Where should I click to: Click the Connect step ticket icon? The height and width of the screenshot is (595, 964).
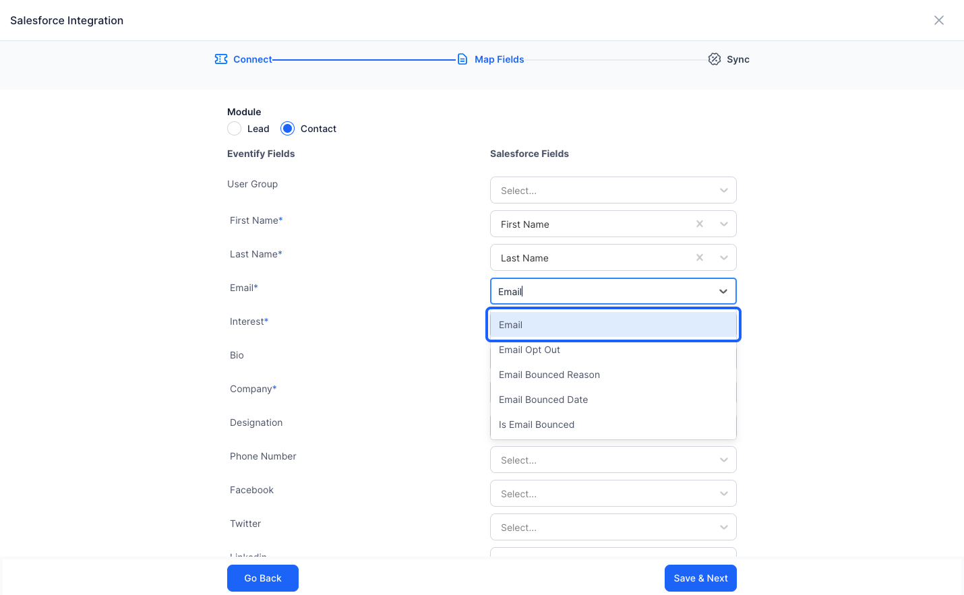click(x=221, y=59)
